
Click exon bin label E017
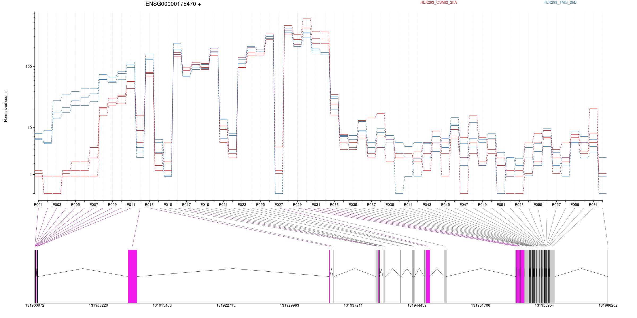[x=186, y=205]
